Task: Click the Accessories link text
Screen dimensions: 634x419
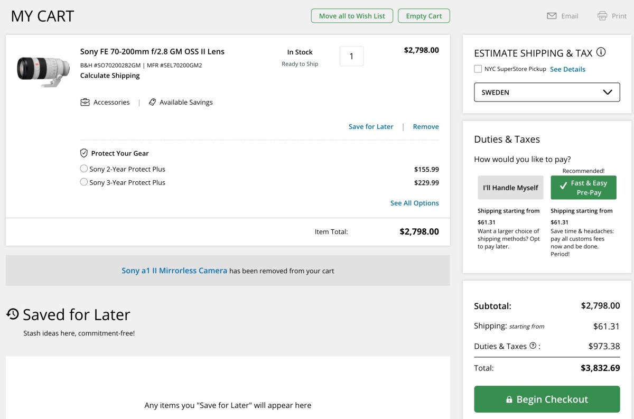Action: point(111,102)
